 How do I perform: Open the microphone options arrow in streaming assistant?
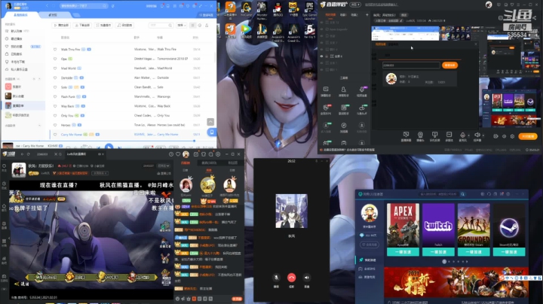point(468,135)
